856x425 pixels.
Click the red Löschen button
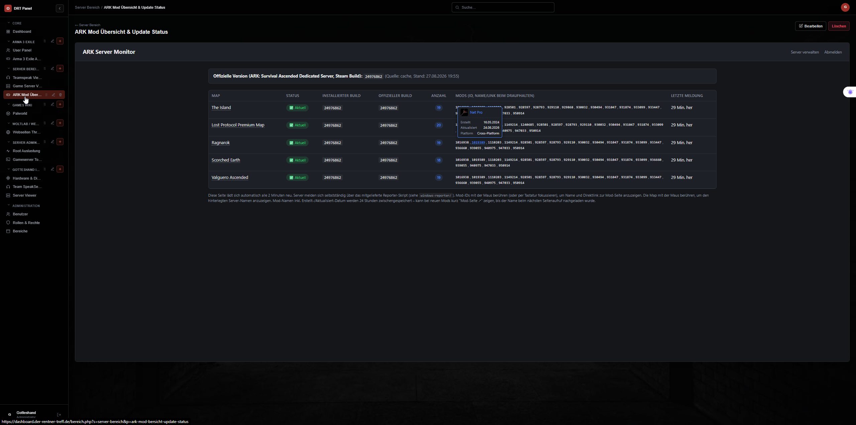pos(839,26)
